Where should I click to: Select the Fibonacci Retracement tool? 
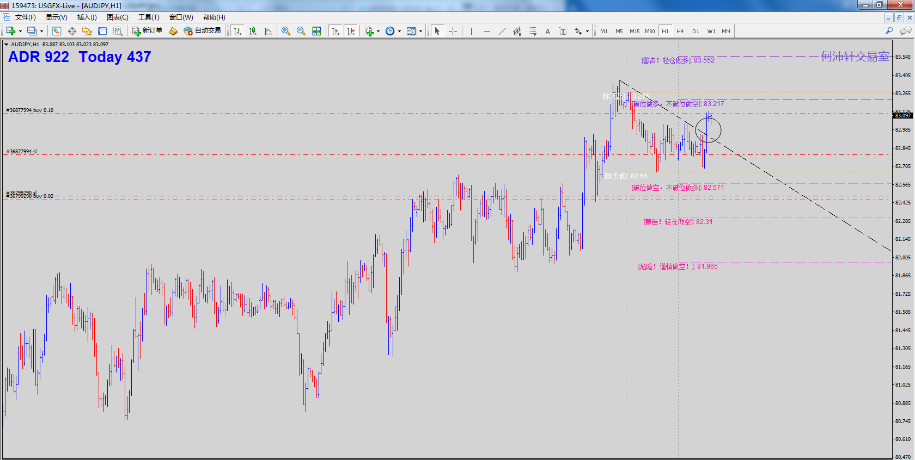click(x=533, y=31)
